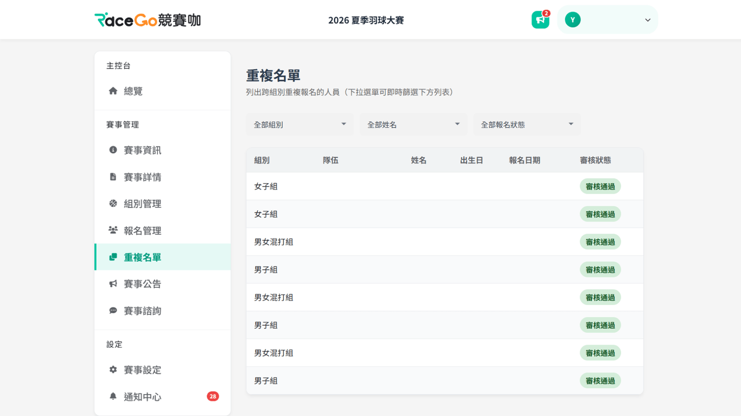Screen dimensions: 741x416
Task: Open 賽事設定 from the sidebar
Action: pos(163,370)
